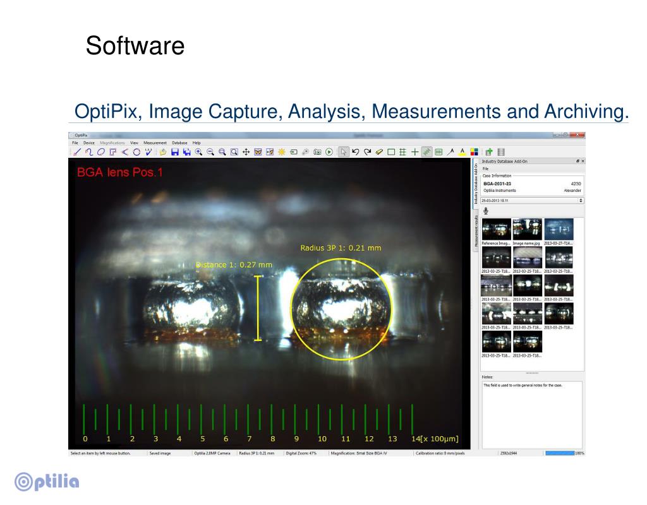This screenshot has height=505, width=647.
Task: Click case ID 'BGA-2031-23' text
Action: 497,184
